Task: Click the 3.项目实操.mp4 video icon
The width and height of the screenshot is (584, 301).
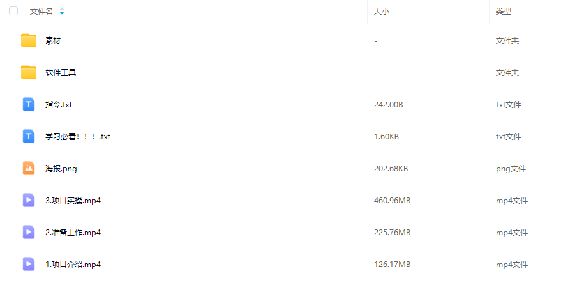Action: click(29, 200)
